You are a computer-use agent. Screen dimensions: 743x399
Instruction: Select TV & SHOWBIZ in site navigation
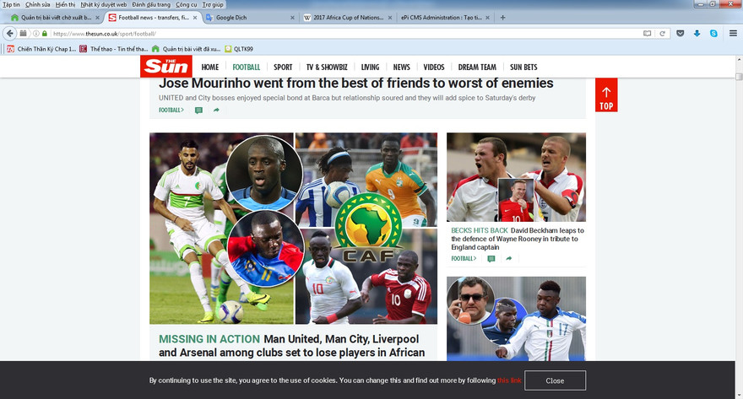(328, 67)
